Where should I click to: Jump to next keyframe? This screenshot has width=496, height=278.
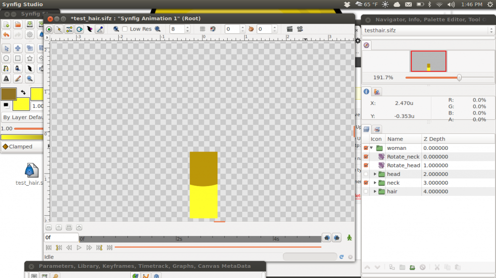click(x=99, y=248)
